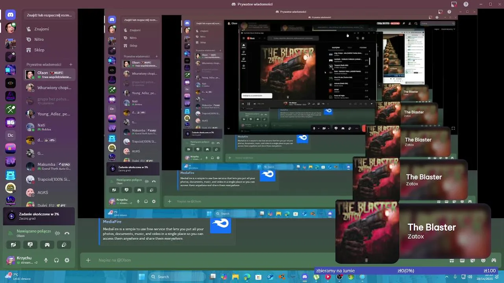Disconnect from the voice call
This screenshot has height=283, width=504.
click(67, 233)
